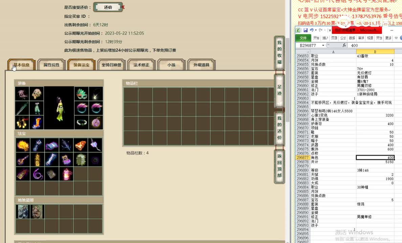The height and width of the screenshot is (243, 402).
Task: Click the Insert Function fx icon
Action: coord(344,45)
